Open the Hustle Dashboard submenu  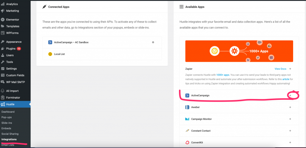(x=8, y=112)
